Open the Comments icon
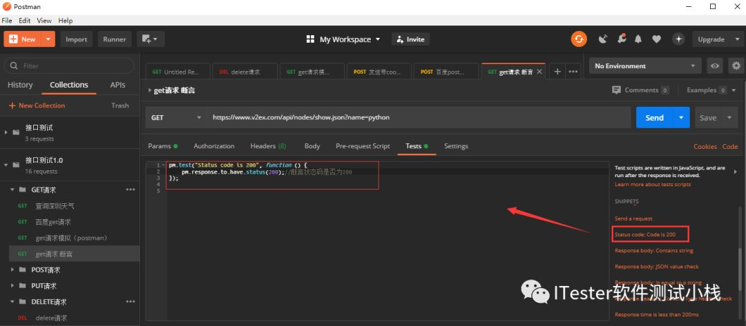The image size is (746, 326). (x=617, y=90)
